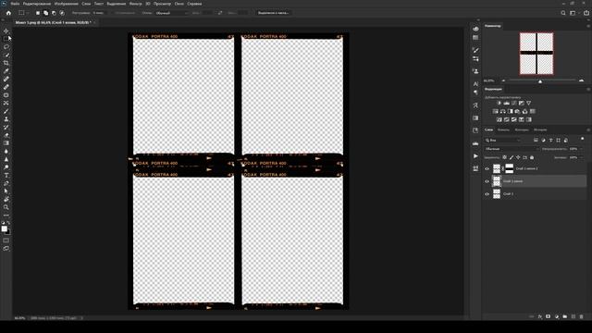The image size is (592, 333).
Task: Select the Lasso tool
Action: coord(6,47)
